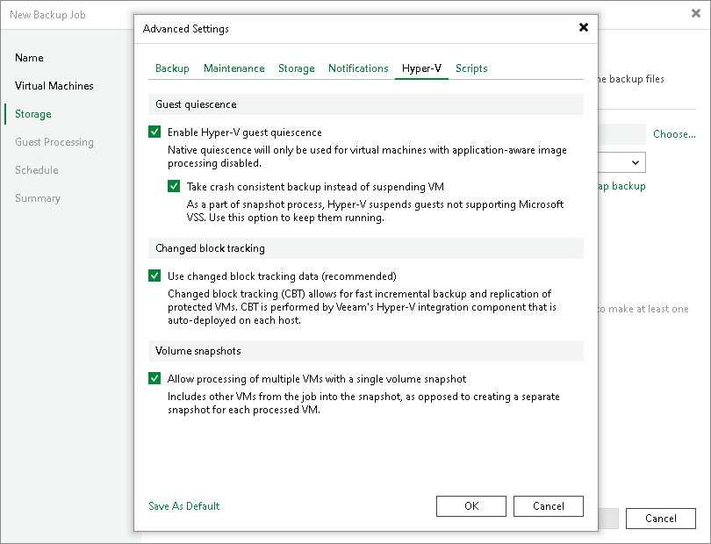Image resolution: width=711 pixels, height=544 pixels.
Task: Switch to the Backup tab
Action: (172, 68)
